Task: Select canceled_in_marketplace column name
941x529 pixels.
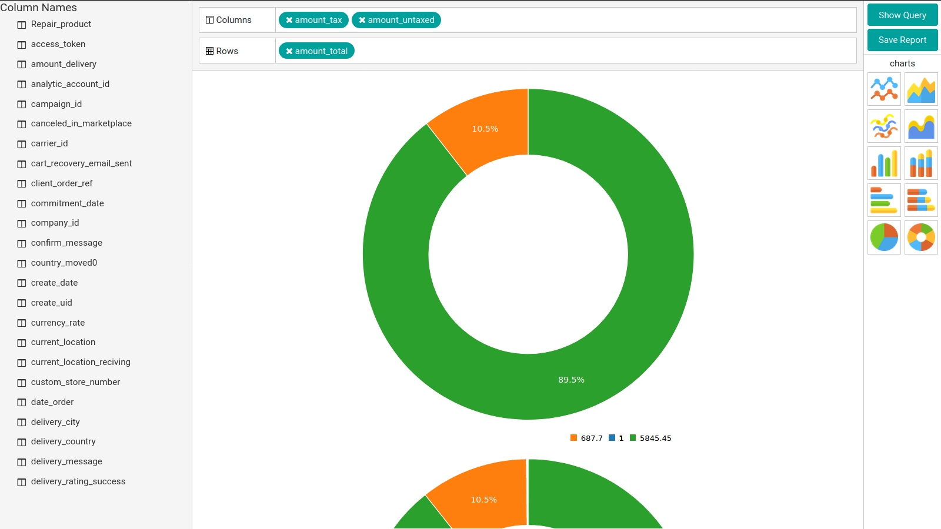Action: pos(81,123)
